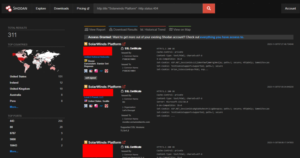
Task: Switch to View on Map
Action: point(180,29)
